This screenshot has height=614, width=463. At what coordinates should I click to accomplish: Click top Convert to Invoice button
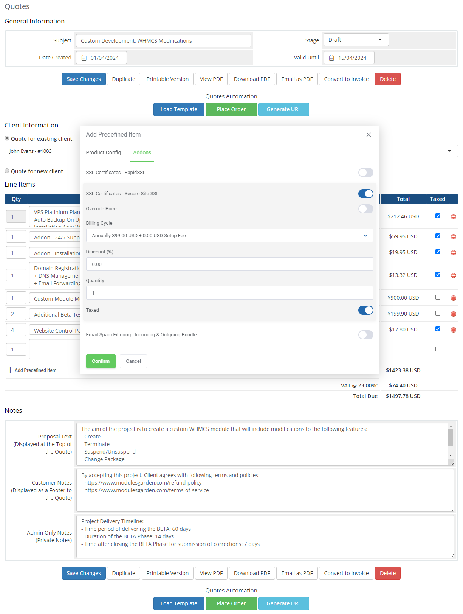click(346, 79)
